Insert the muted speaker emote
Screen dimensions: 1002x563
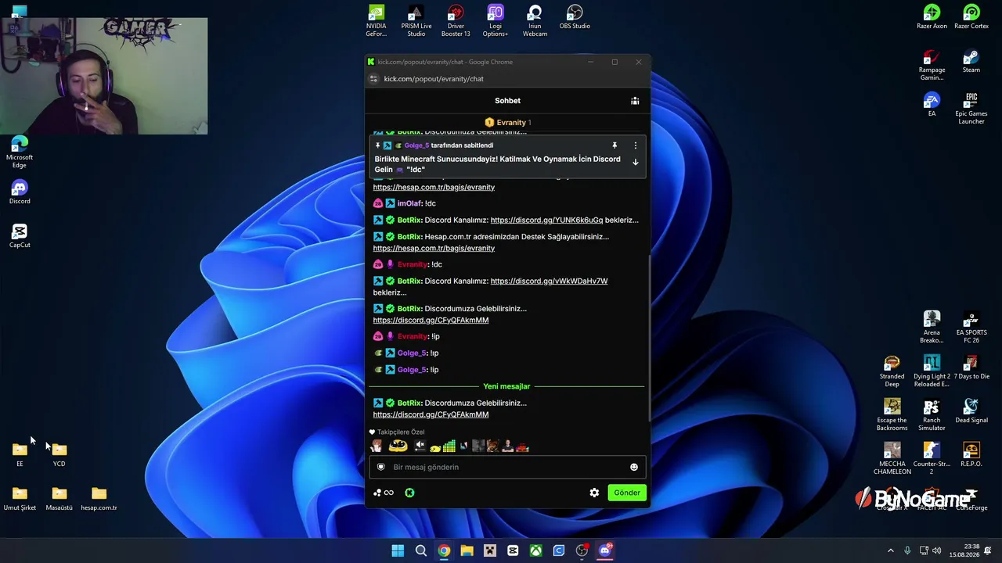(x=420, y=446)
